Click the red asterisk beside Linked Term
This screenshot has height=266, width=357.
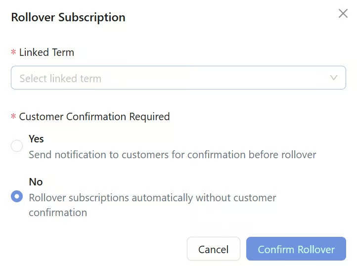[x=14, y=53]
